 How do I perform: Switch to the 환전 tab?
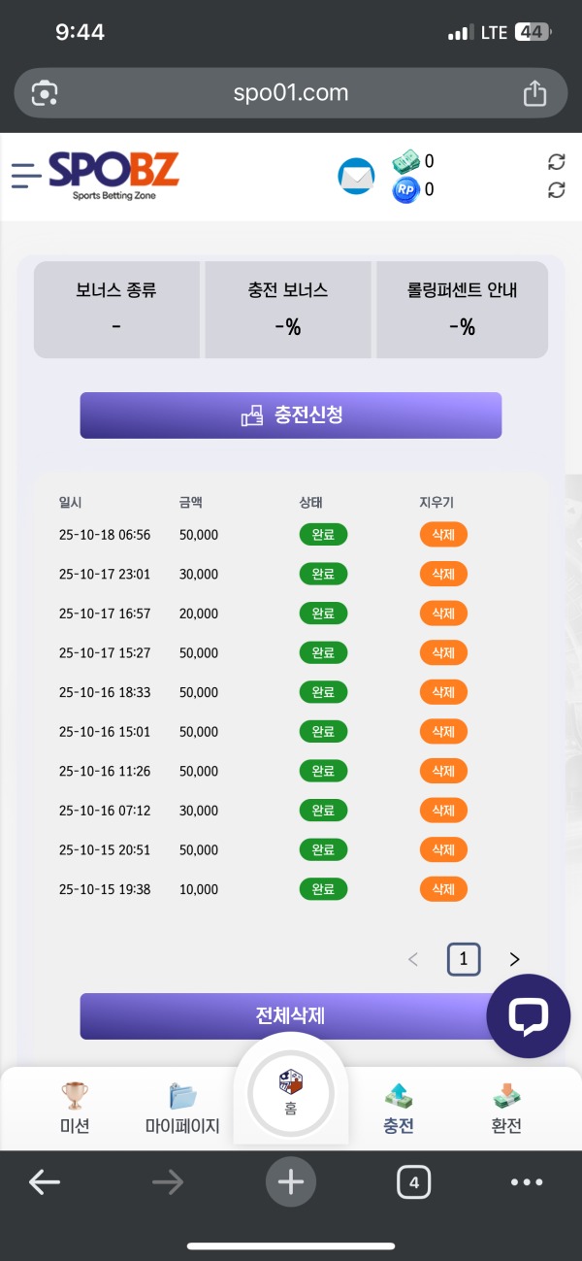click(x=506, y=1107)
